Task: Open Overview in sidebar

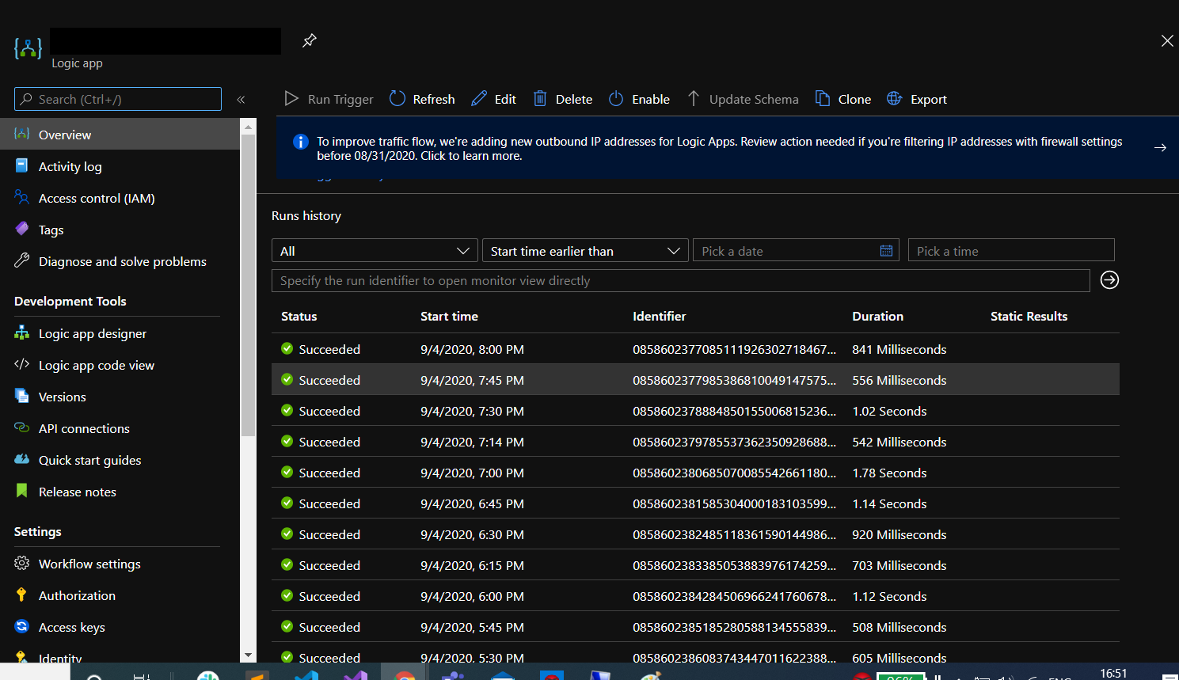Action: pos(120,135)
